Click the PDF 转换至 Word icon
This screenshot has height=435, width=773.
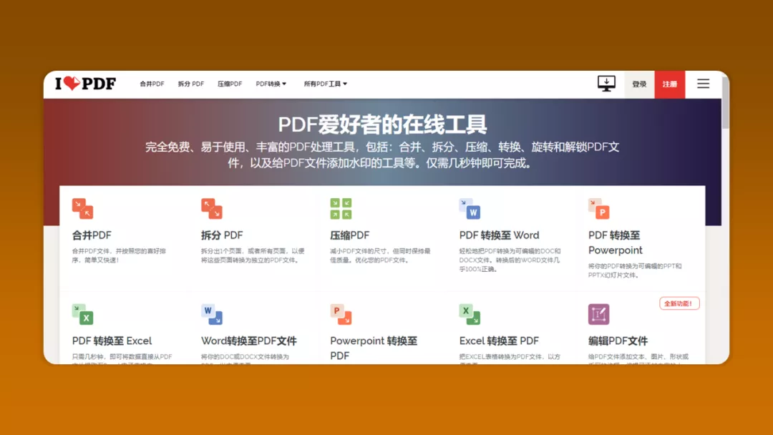(470, 208)
